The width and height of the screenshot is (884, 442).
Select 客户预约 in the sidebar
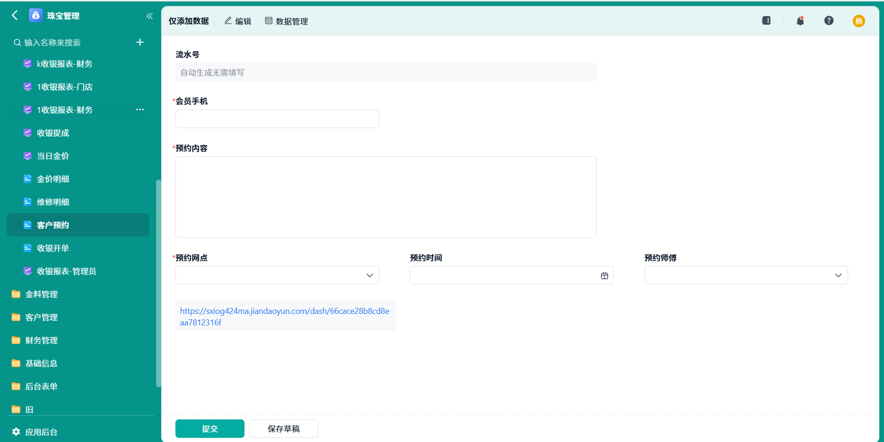point(78,225)
